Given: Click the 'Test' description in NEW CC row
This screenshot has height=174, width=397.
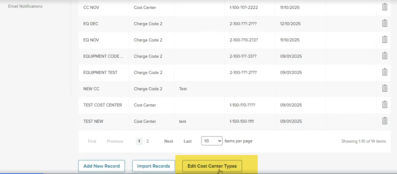Looking at the screenshot, I should pos(183,89).
